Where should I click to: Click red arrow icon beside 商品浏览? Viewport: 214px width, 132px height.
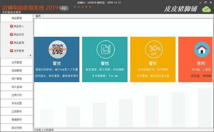coord(11,34)
